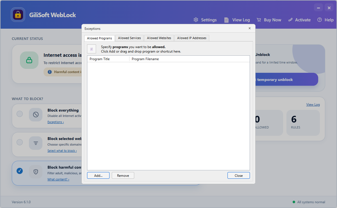Open the Select what to block link
Image resolution: width=337 pixels, height=208 pixels.
[62, 151]
